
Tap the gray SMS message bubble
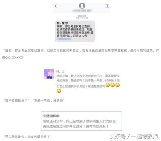click(75, 31)
